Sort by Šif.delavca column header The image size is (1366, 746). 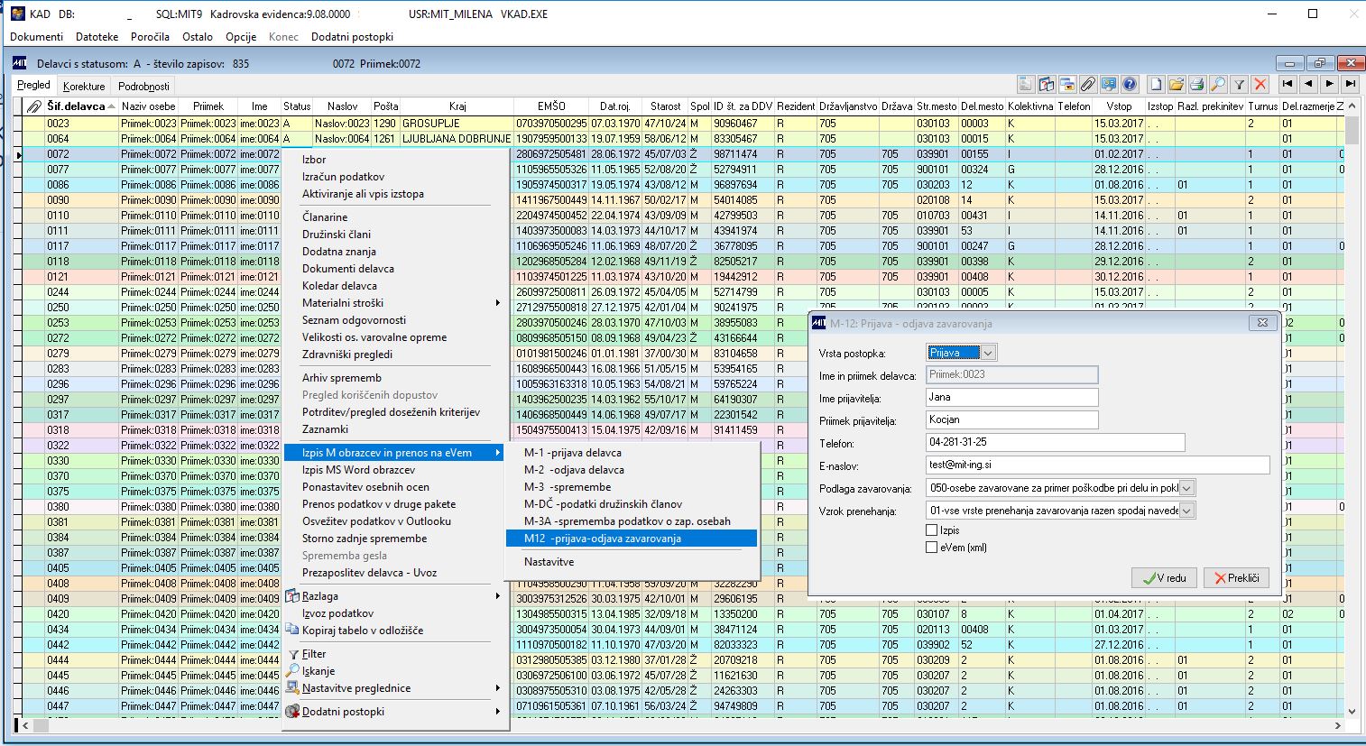pyautogui.click(x=81, y=106)
